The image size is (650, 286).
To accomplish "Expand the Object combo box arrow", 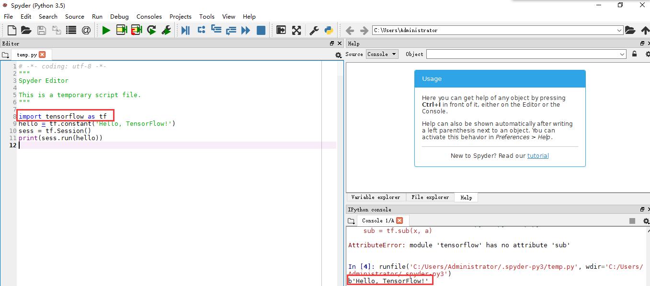I will [622, 55].
